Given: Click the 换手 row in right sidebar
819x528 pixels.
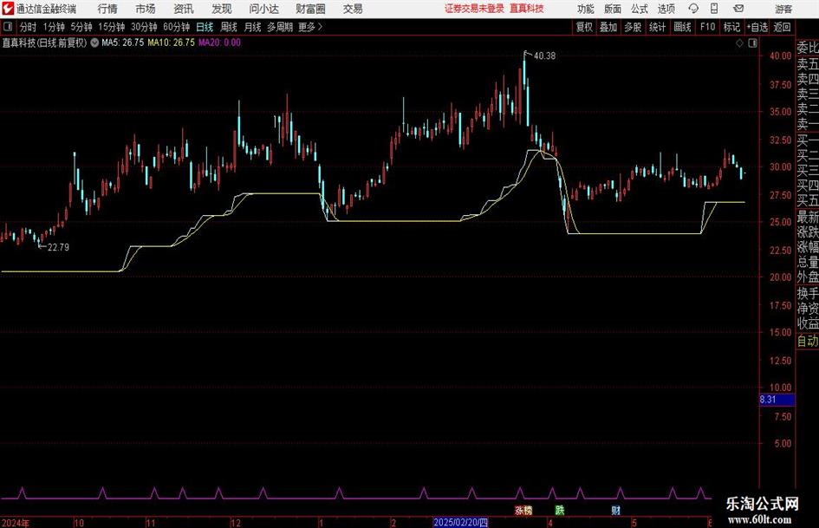Looking at the screenshot, I should 808,294.
